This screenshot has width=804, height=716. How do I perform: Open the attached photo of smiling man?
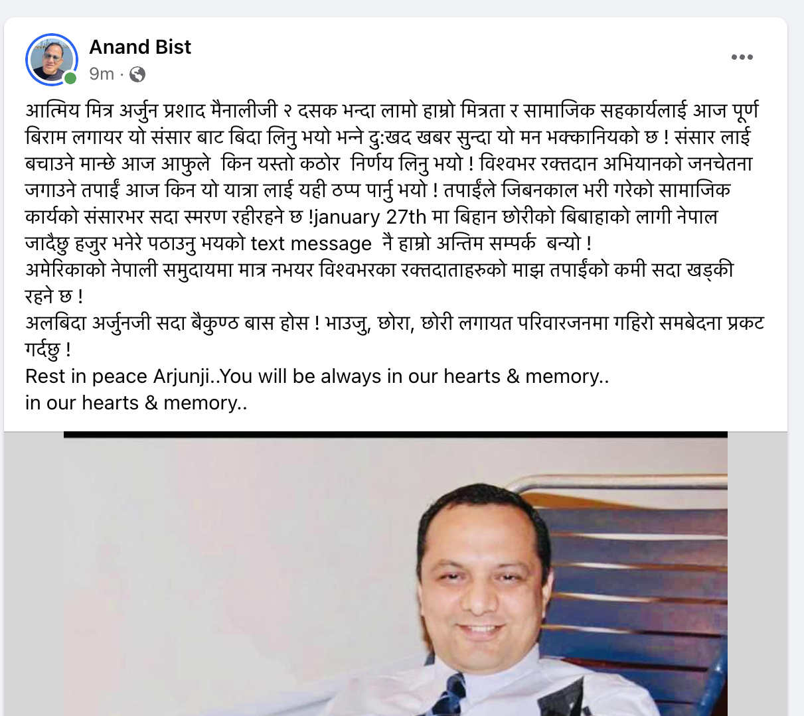pyautogui.click(x=395, y=574)
